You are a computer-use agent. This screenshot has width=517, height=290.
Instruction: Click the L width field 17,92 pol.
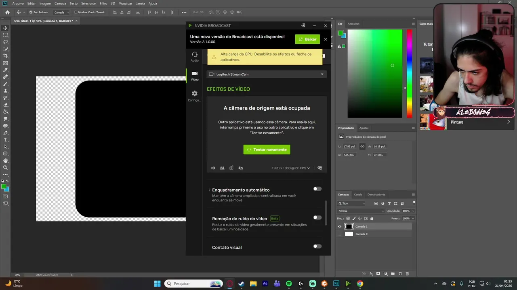(x=349, y=147)
